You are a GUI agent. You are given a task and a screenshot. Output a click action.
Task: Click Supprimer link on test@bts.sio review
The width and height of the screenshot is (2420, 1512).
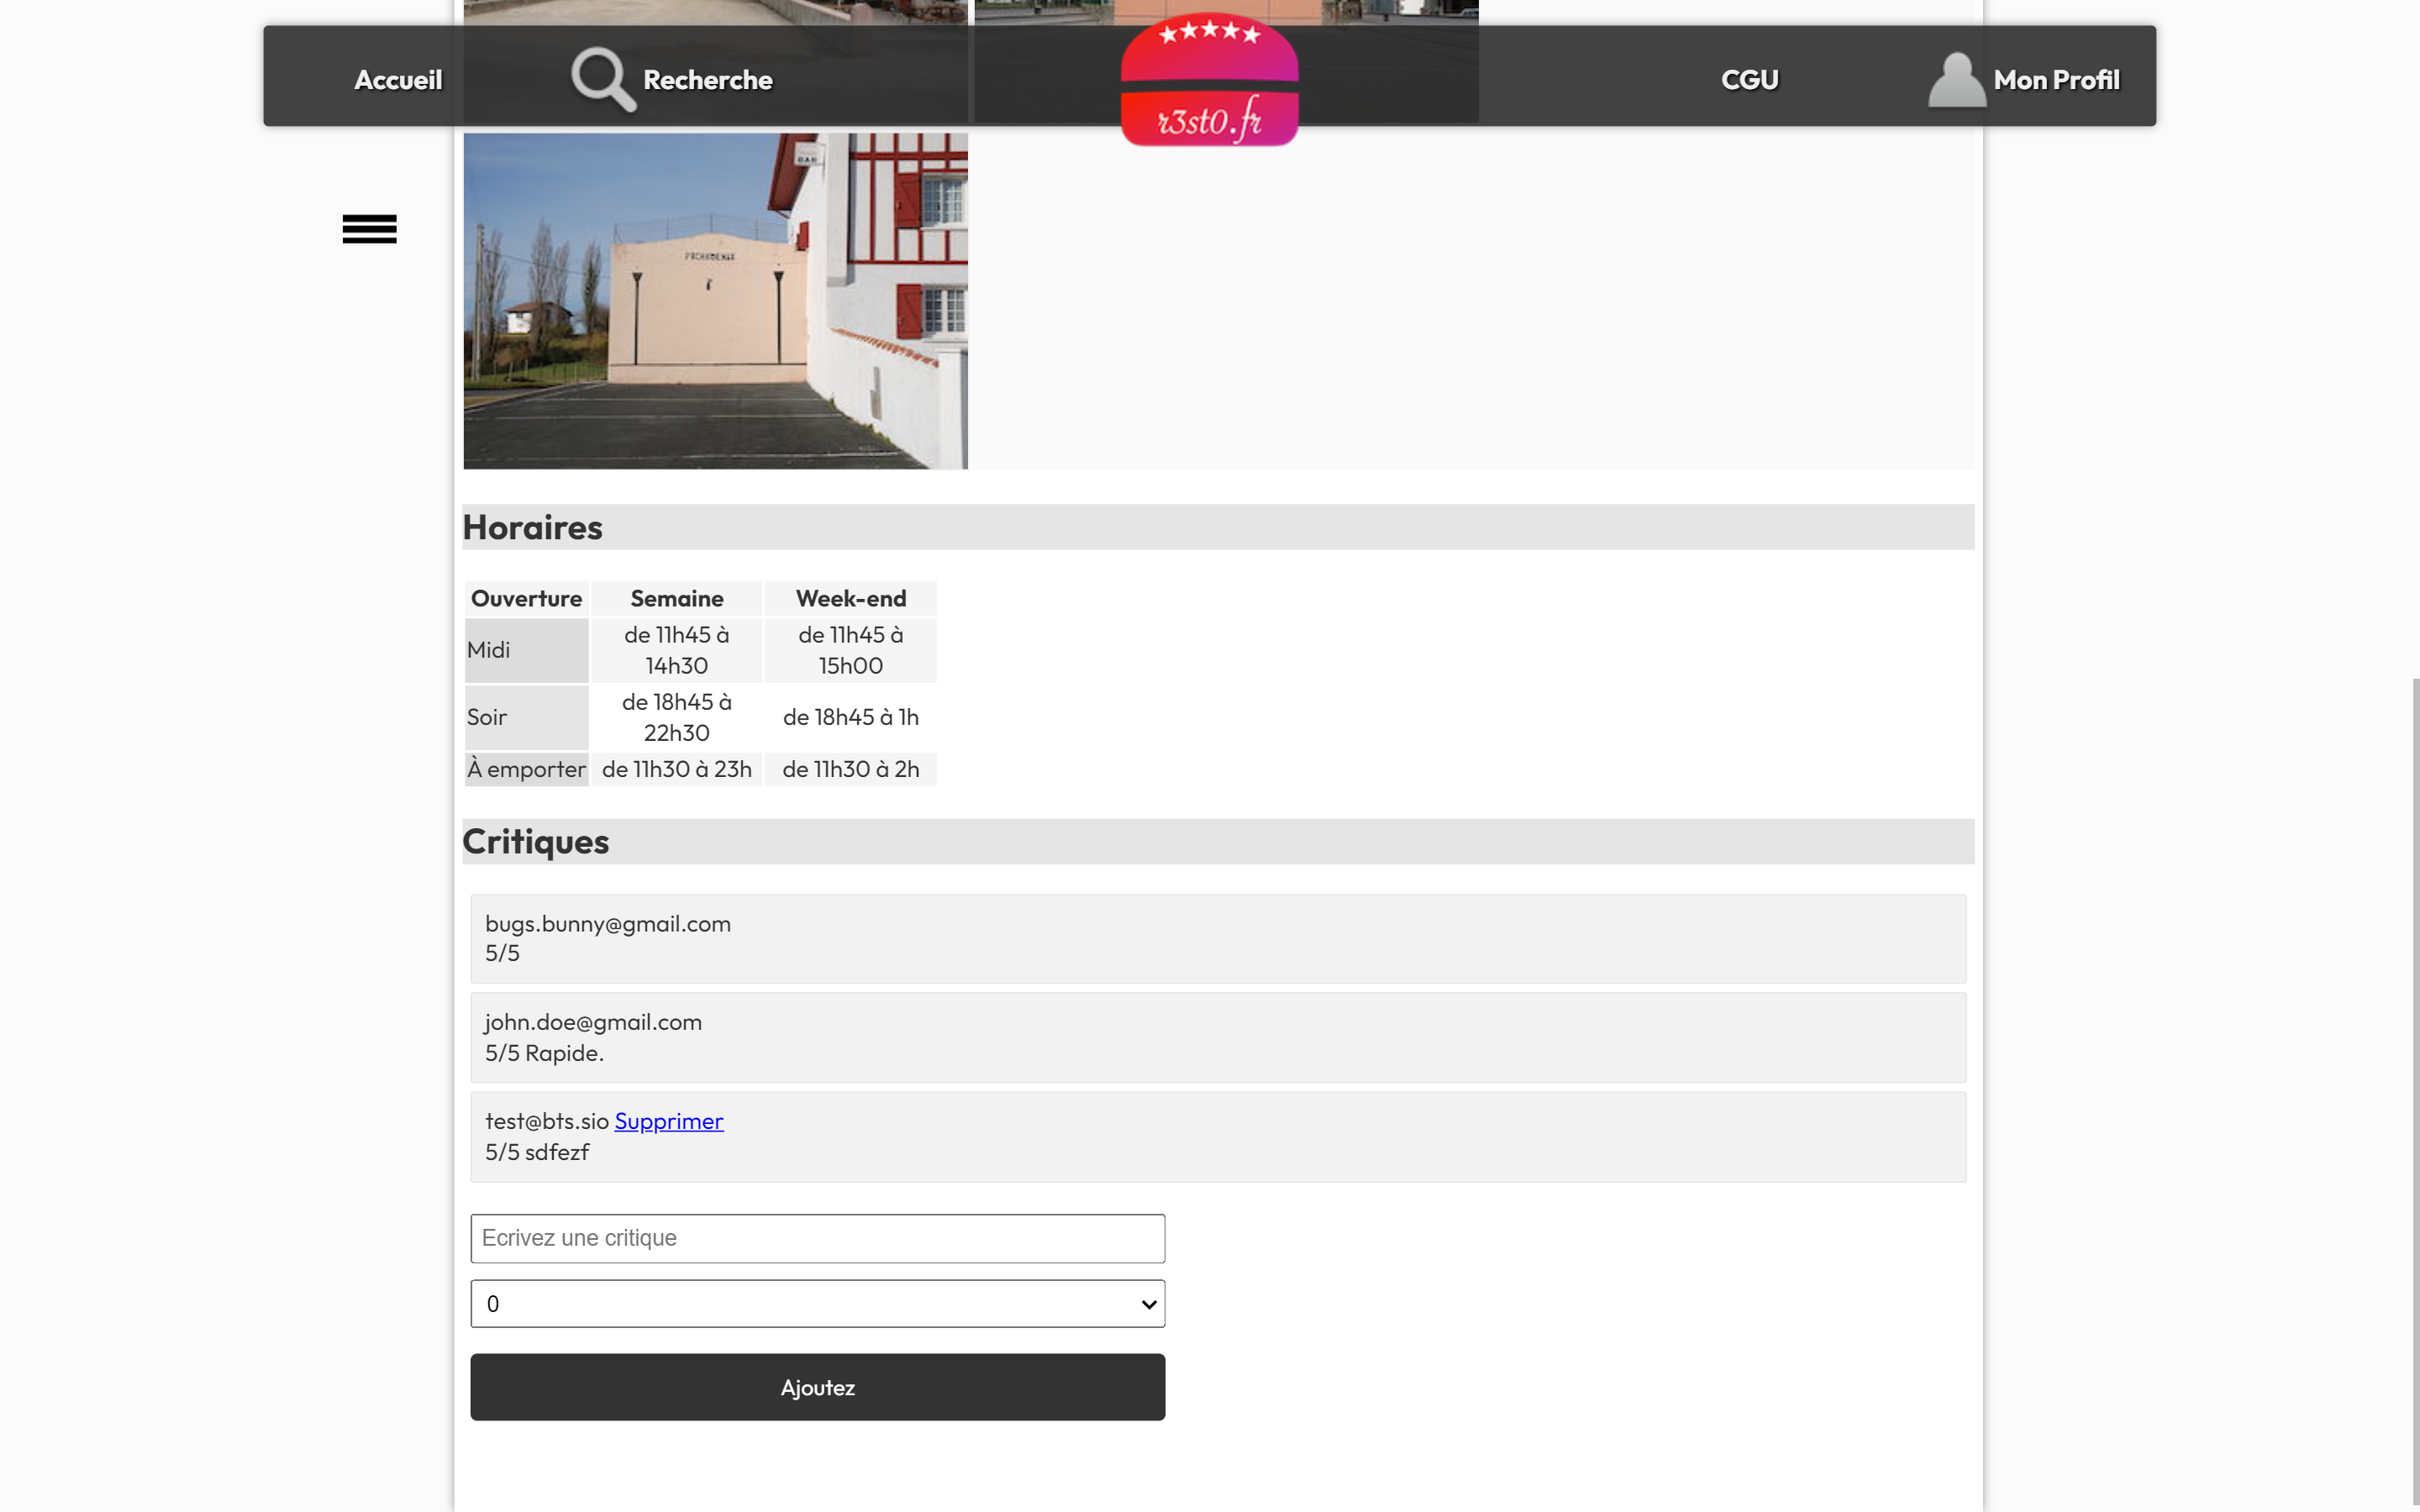click(x=668, y=1121)
